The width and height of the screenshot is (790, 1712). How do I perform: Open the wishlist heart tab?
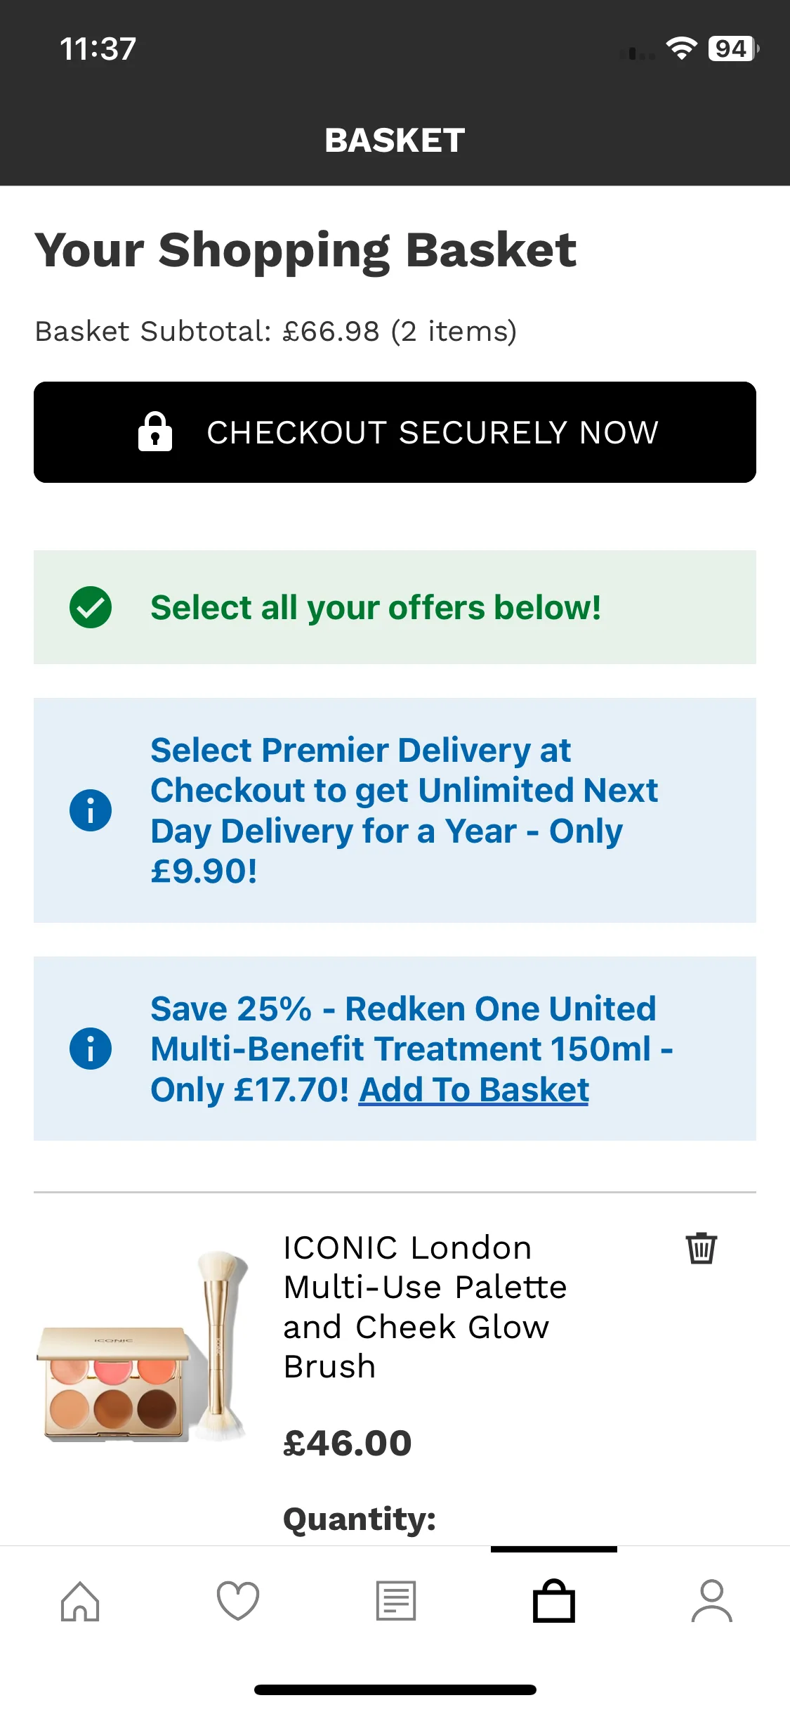pyautogui.click(x=238, y=1602)
